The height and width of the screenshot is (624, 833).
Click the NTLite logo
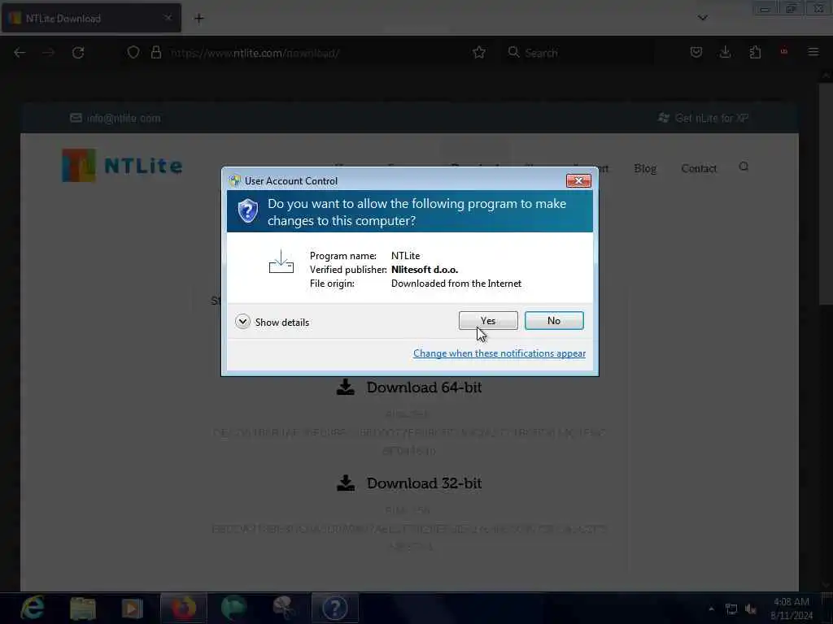click(122, 166)
